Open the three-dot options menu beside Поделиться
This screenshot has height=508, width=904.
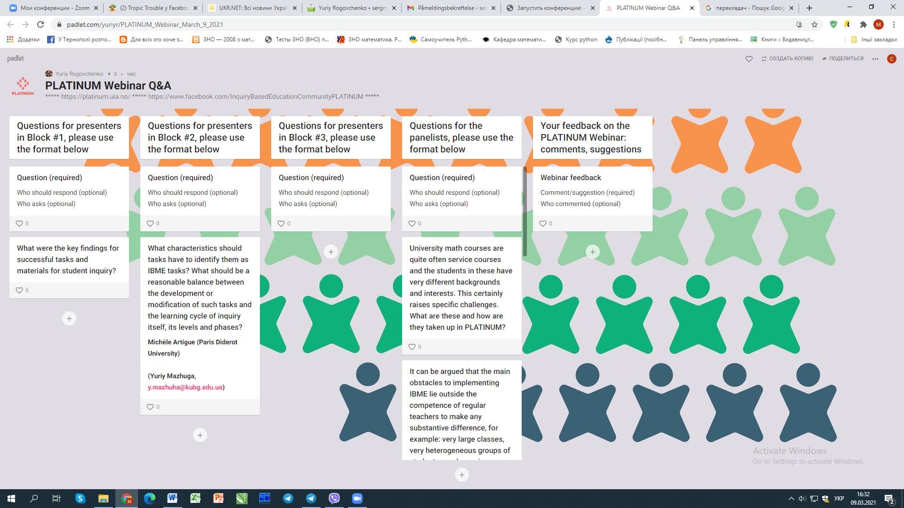point(875,58)
